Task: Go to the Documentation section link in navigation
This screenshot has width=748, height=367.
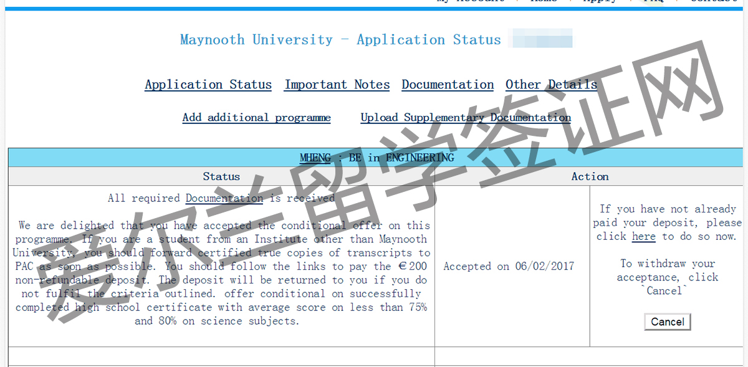Action: pyautogui.click(x=448, y=85)
